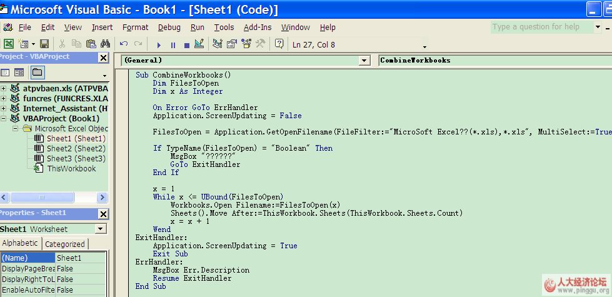Open the Sheet1 Worksheet object dropdown
Viewport: 612px width, 297px height.
(x=101, y=229)
